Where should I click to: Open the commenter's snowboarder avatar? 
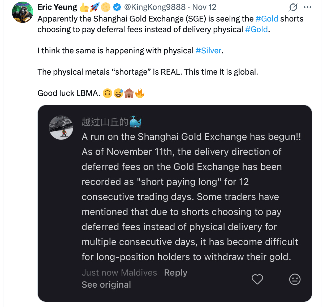point(61,127)
